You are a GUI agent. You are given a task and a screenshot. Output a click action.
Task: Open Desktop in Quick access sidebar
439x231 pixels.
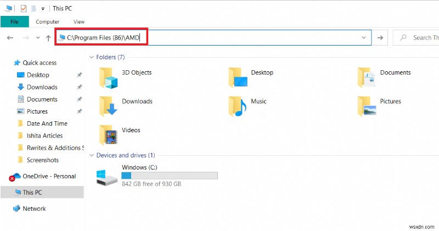[x=38, y=75]
